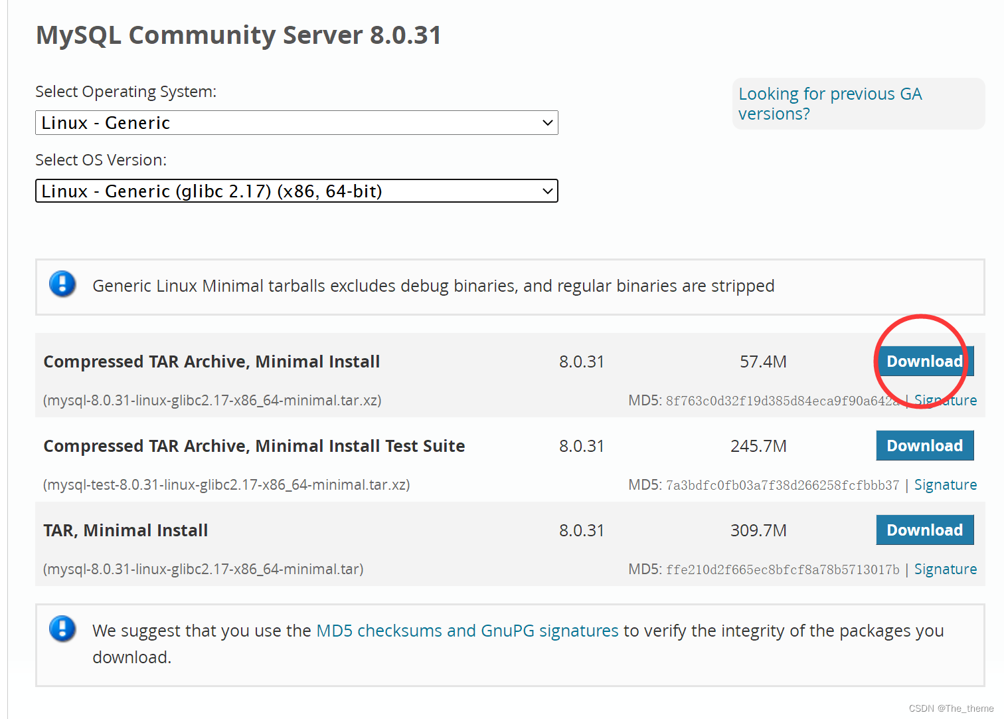Open Signature link for mysql-test minimal.tar.xz
This screenshot has height=719, width=1004.
click(946, 485)
